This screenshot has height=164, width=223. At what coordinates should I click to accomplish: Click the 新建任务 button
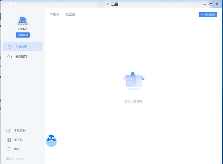point(208,14)
